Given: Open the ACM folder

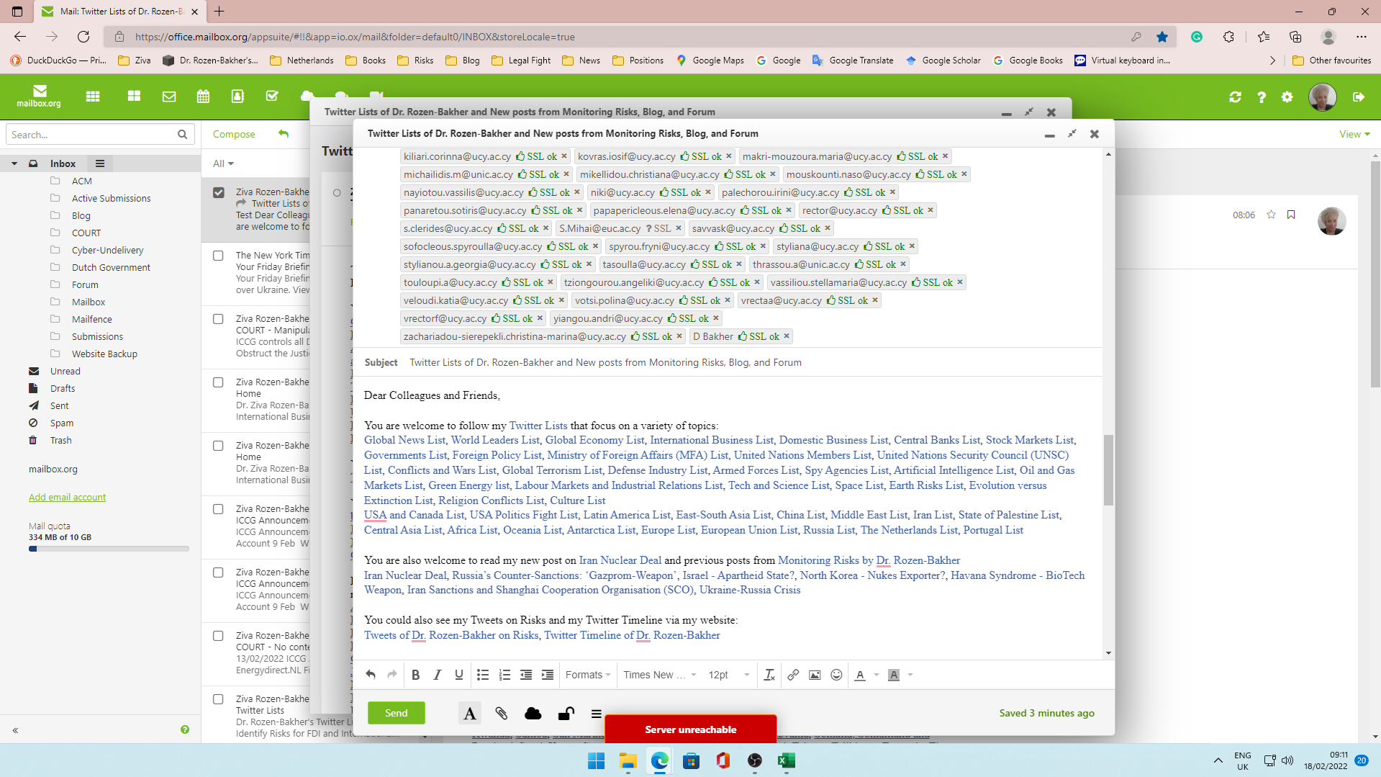Looking at the screenshot, I should [x=81, y=181].
